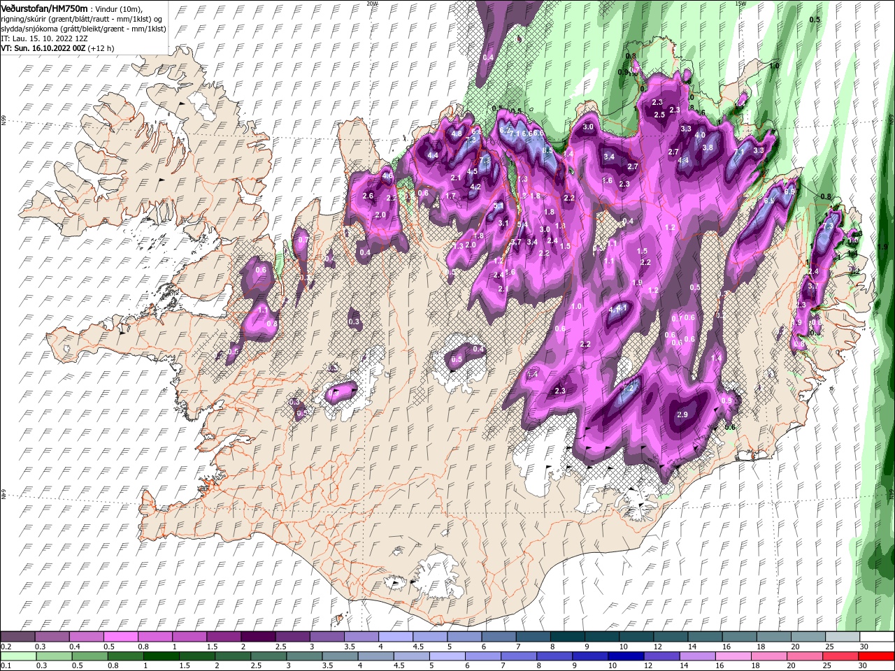
Task: Select the bright red swatch ending the rain legend
Action: coord(877,656)
